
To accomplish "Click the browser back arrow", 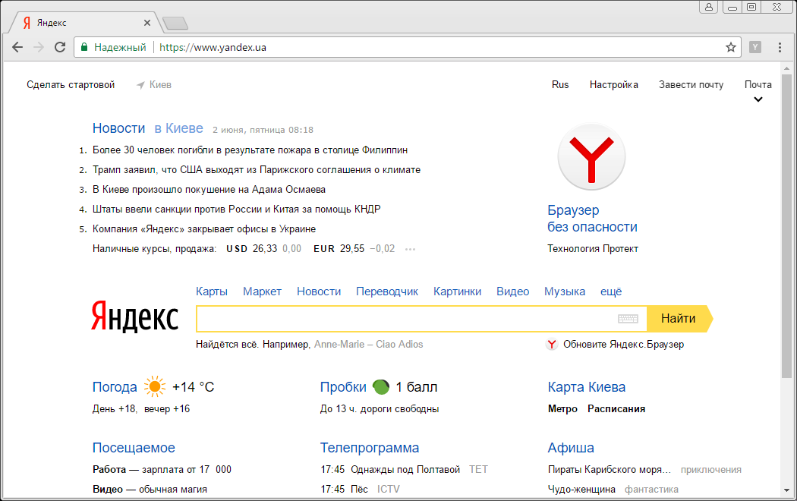I will (x=17, y=47).
